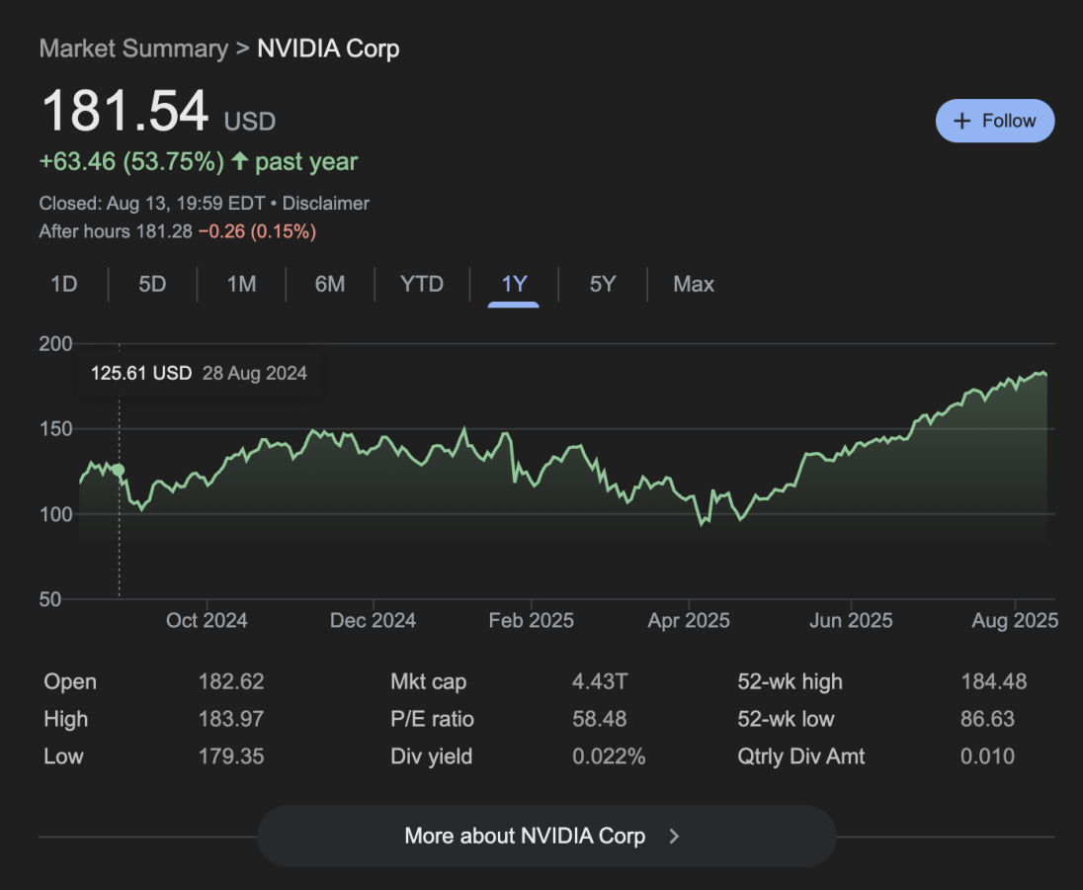
Task: Switch to the 1D time range
Action: click(x=63, y=285)
